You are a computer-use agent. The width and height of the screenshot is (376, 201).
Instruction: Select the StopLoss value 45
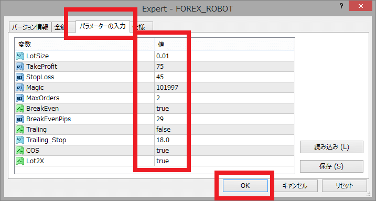pyautogui.click(x=160, y=77)
